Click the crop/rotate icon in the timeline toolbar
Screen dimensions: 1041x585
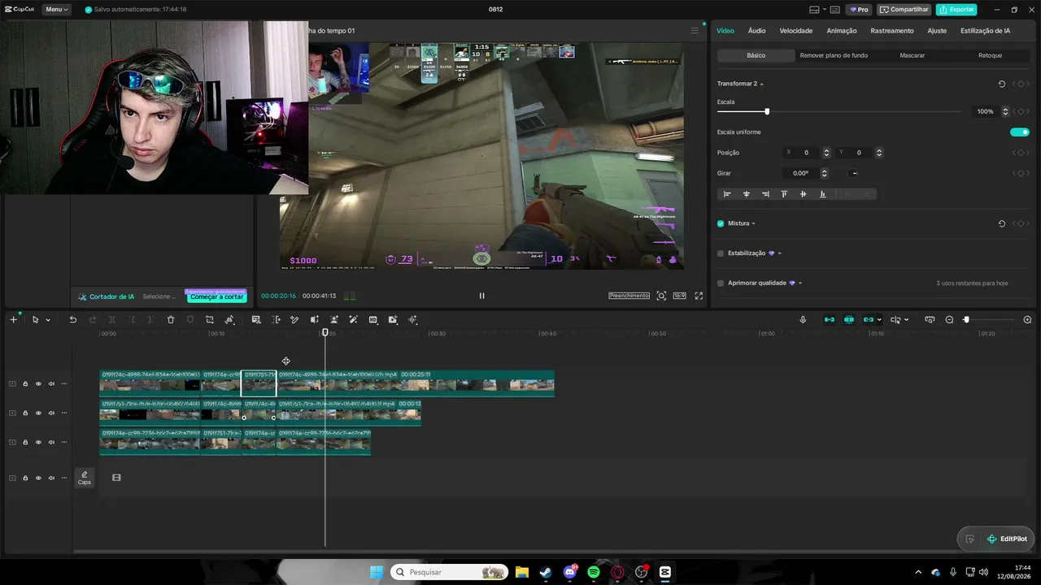click(x=210, y=320)
